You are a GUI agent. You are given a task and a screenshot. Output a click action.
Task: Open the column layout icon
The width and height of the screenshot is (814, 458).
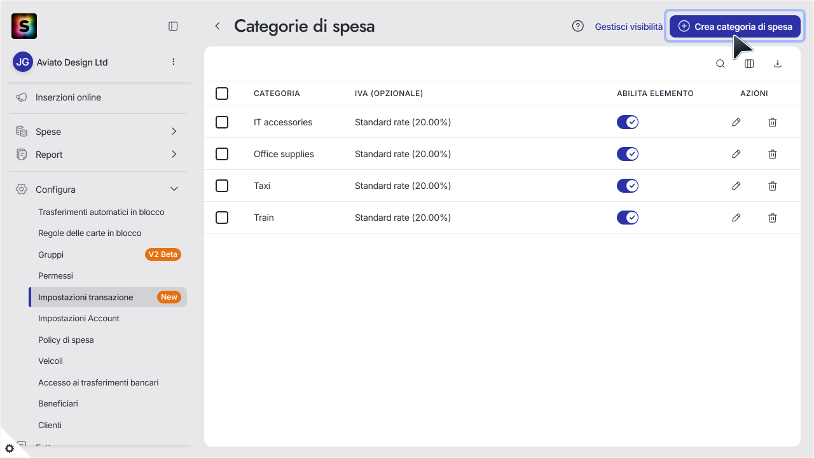tap(749, 64)
